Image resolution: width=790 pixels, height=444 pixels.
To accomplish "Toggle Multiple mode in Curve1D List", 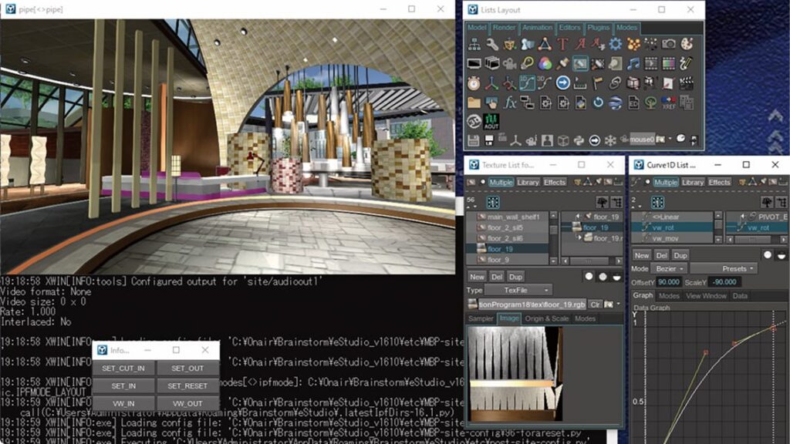I will point(665,183).
